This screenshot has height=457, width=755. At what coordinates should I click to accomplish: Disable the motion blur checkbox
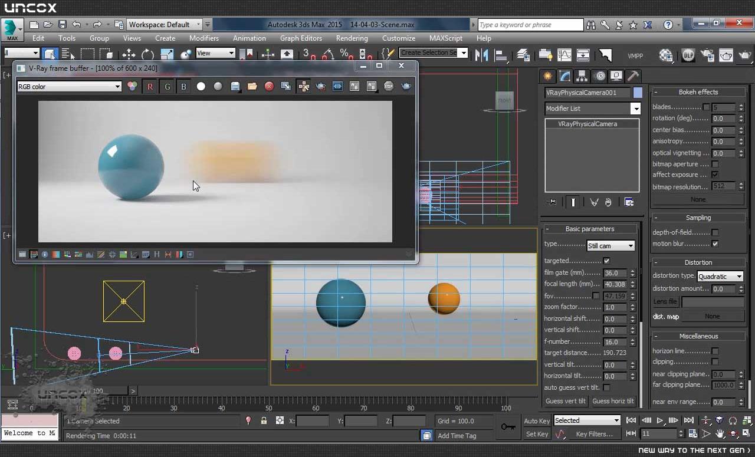click(x=715, y=244)
